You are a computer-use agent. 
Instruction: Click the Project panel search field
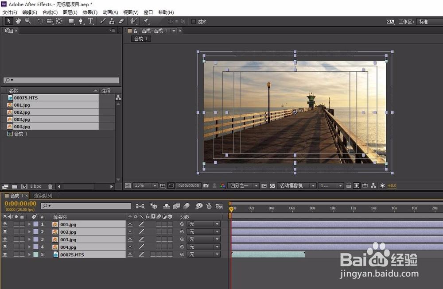(x=61, y=80)
